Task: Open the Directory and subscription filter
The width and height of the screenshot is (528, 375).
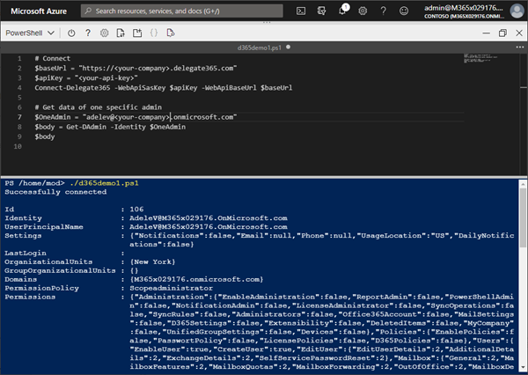Action: coord(321,11)
